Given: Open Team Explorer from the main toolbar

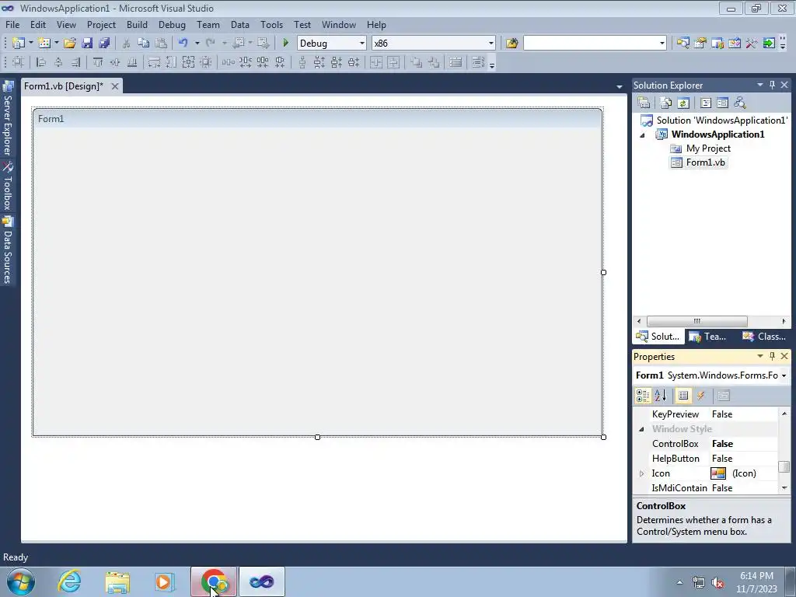Looking at the screenshot, I should 717,44.
